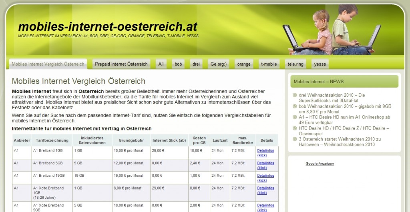Open Detailinfos for A1 Breitband 1GB
Viewport: 410px width, 212px height.
pyautogui.click(x=266, y=153)
